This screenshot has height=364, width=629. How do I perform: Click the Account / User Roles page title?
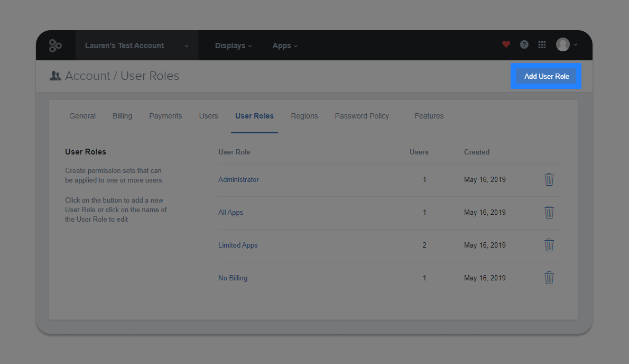pyautogui.click(x=122, y=76)
